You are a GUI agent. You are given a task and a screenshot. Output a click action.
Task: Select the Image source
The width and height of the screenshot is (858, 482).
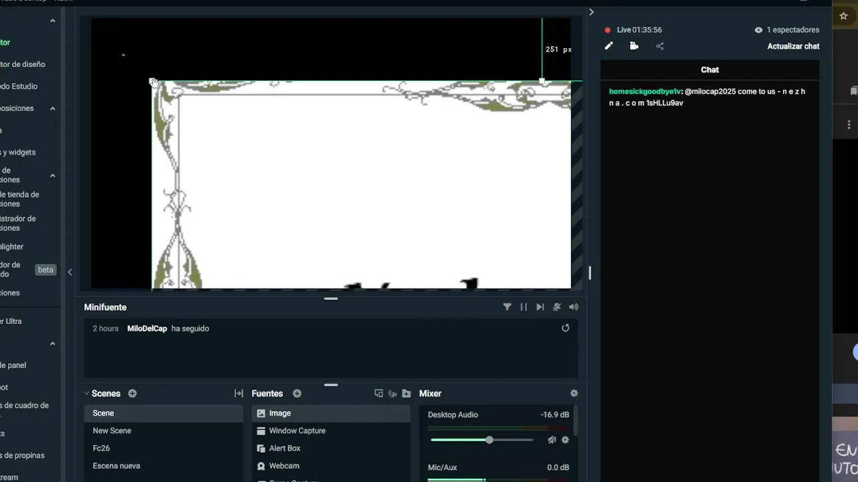331,413
